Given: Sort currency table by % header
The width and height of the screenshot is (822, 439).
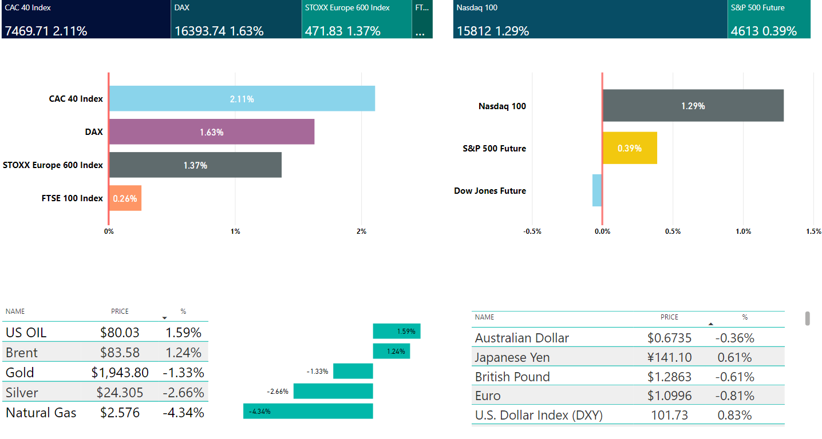Looking at the screenshot, I should click(x=745, y=317).
